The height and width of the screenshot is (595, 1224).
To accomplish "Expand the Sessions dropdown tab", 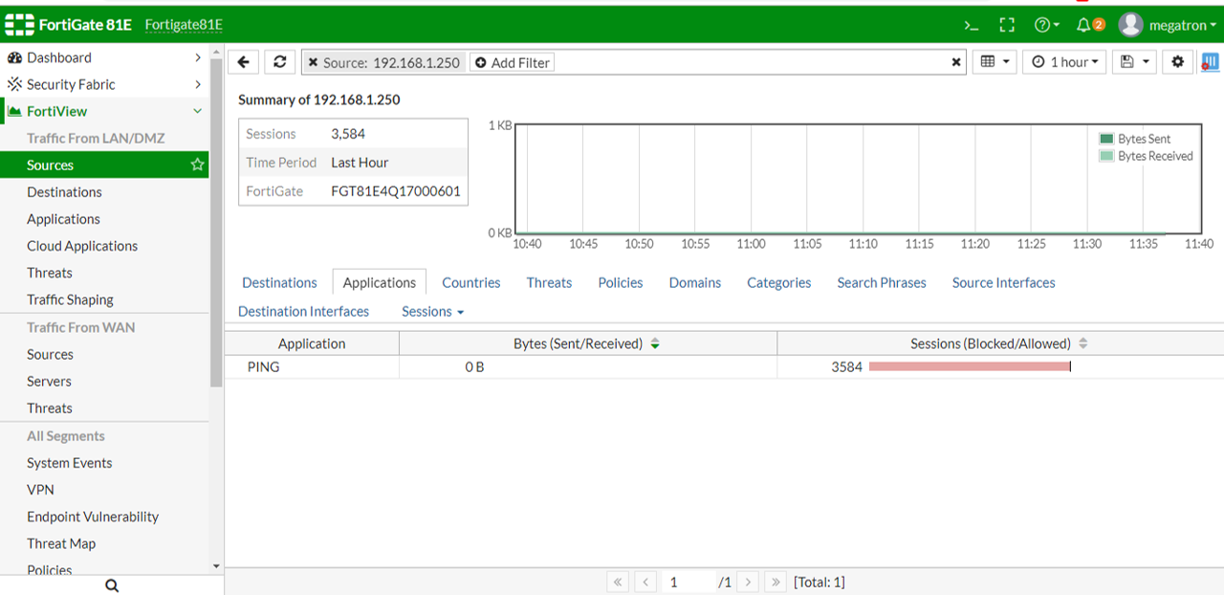I will [432, 312].
